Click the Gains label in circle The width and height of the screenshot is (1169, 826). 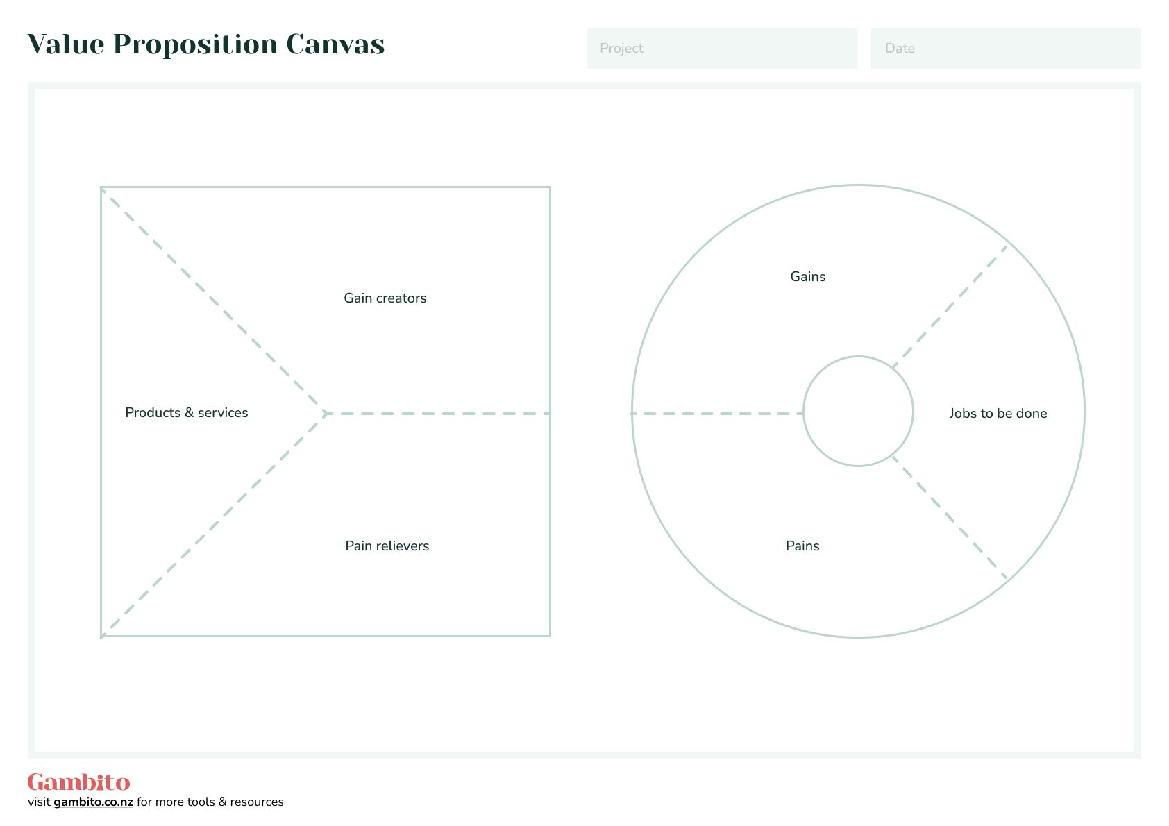[808, 277]
